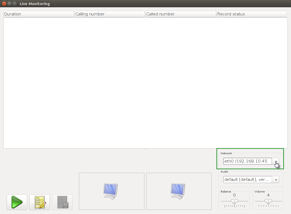The height and width of the screenshot is (214, 291).
Task: Maximize the Live Monitoring window
Action: [x=15, y=4]
